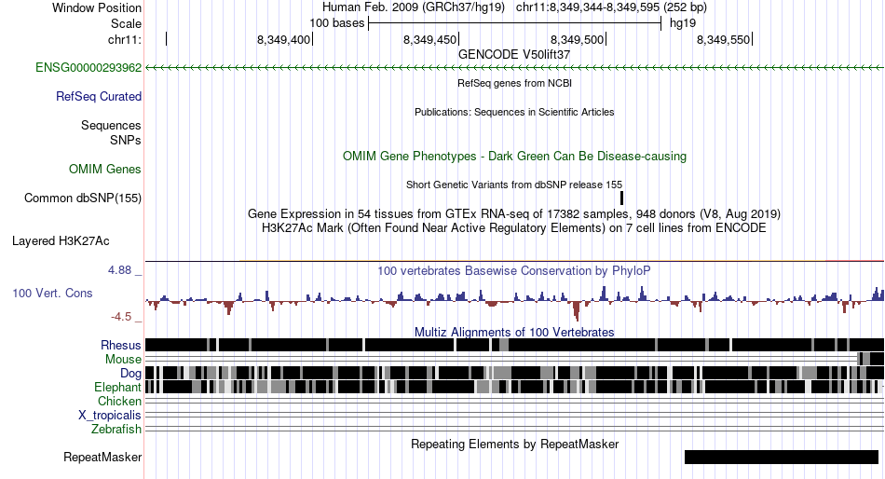This screenshot has width=885, height=479.
Task: Click the 8,349,450 ruler position
Action: (430, 39)
